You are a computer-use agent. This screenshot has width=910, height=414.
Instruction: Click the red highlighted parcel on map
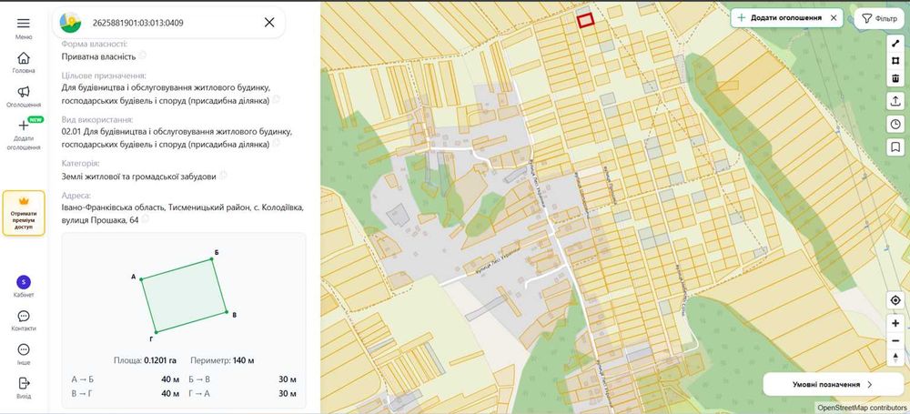(x=586, y=20)
